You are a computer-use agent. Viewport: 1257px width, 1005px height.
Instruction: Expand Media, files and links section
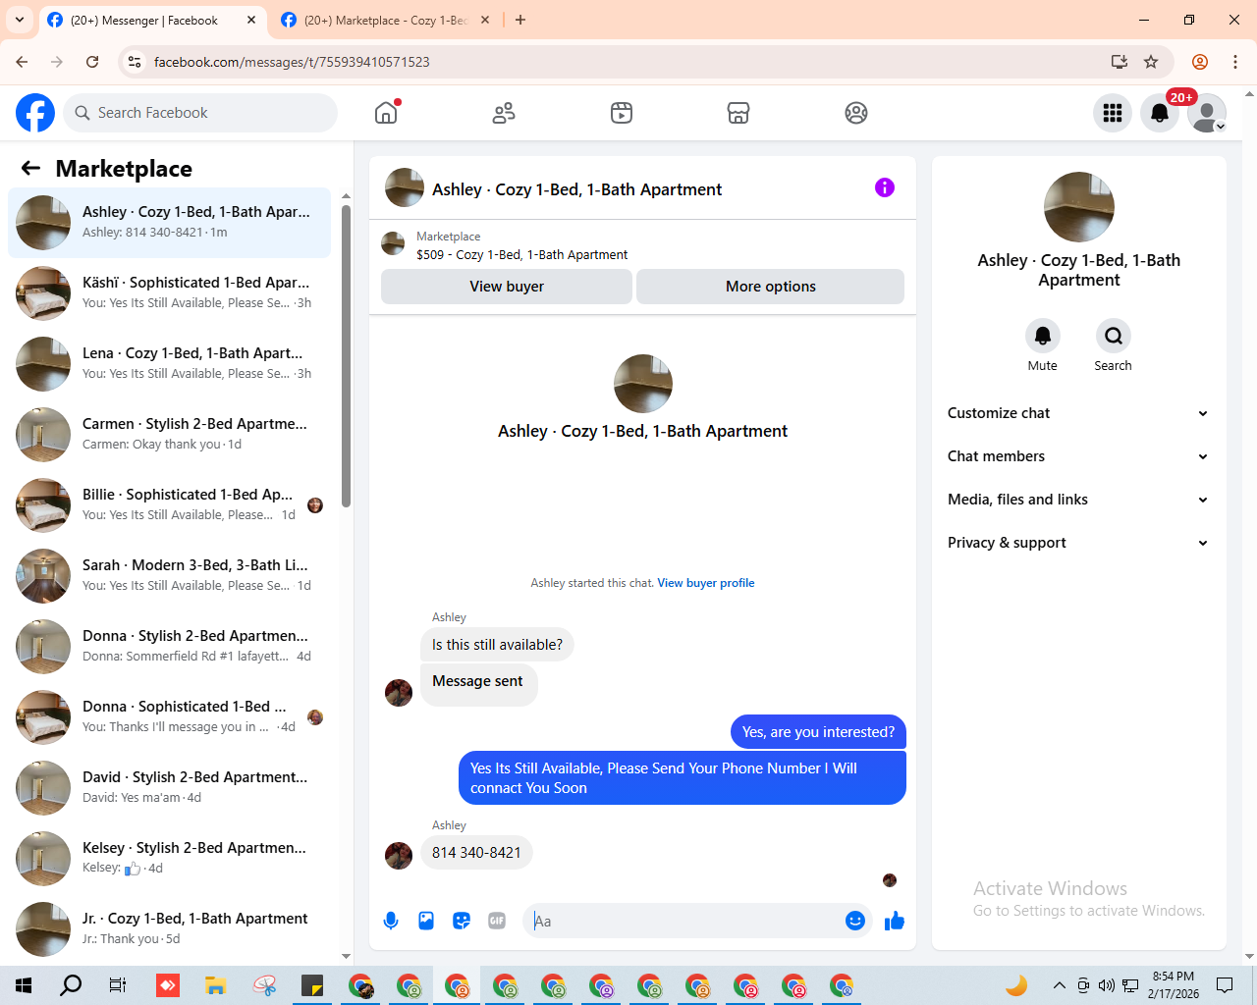click(1078, 500)
